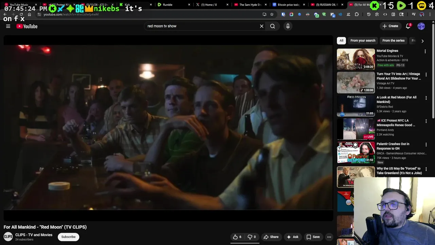This screenshot has width=435, height=245.
Task: Start voice search with microphone
Action: 288,26
